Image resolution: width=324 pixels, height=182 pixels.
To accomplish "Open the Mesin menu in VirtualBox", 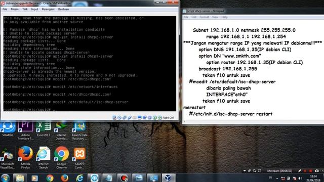I will tap(15, 9).
